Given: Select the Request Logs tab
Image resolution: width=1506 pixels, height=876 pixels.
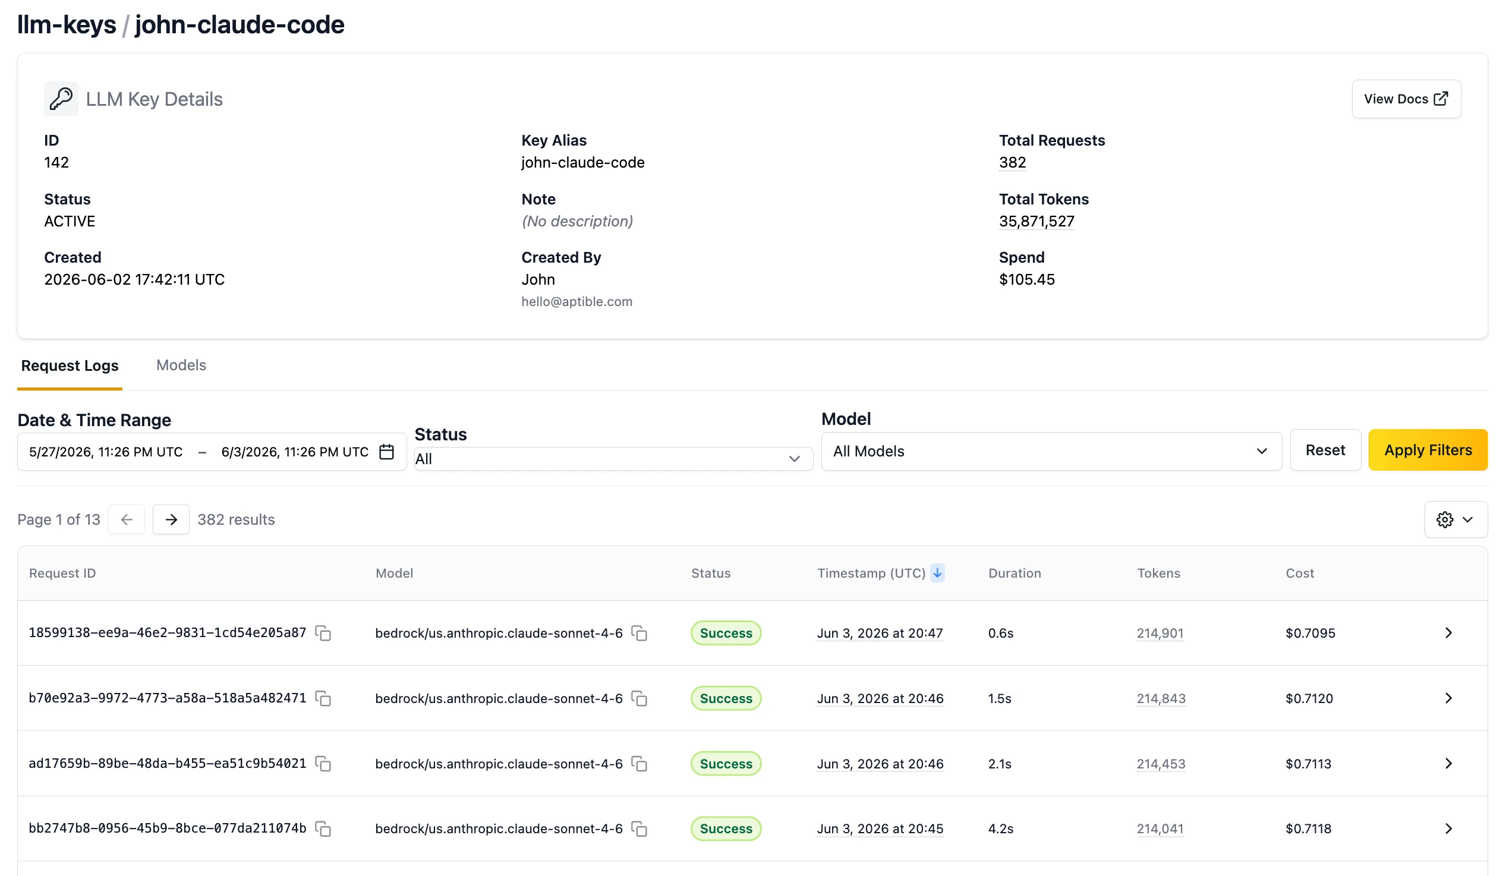Looking at the screenshot, I should point(70,365).
